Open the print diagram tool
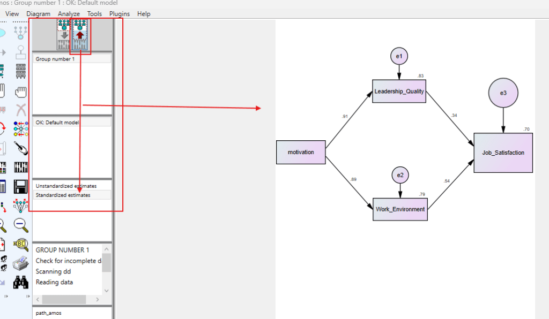 click(x=20, y=263)
